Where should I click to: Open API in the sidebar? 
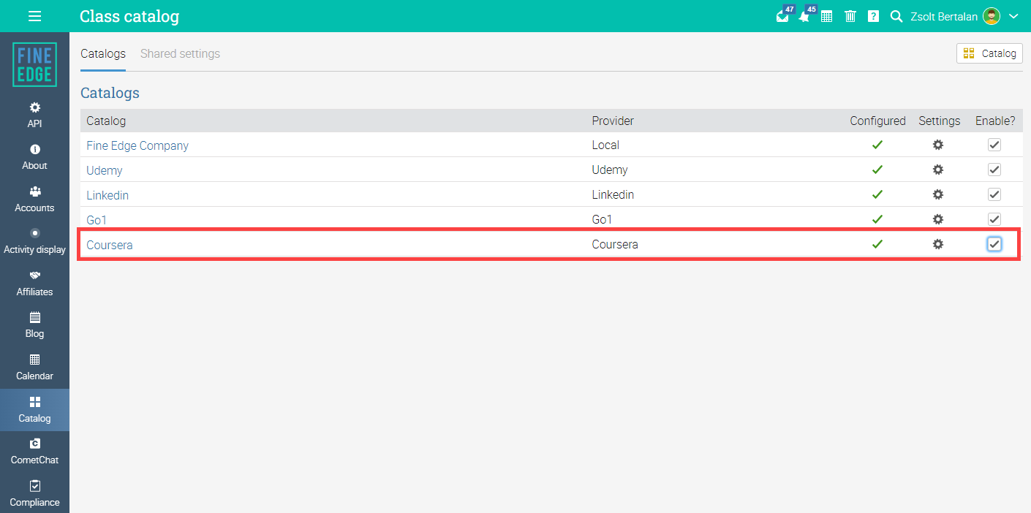point(34,115)
